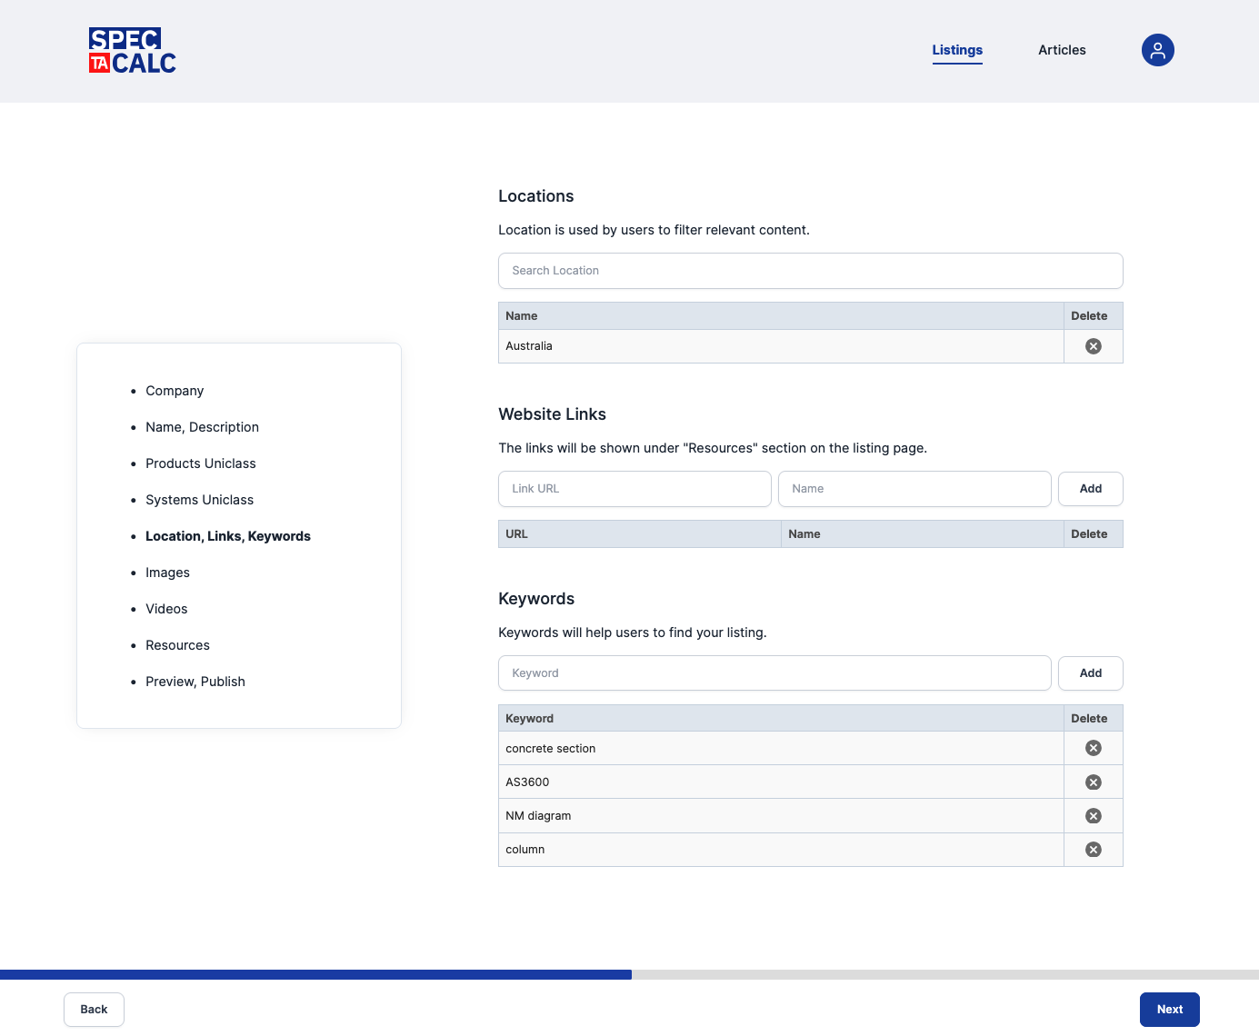Click the Search Location field
1259x1036 pixels.
[811, 271]
